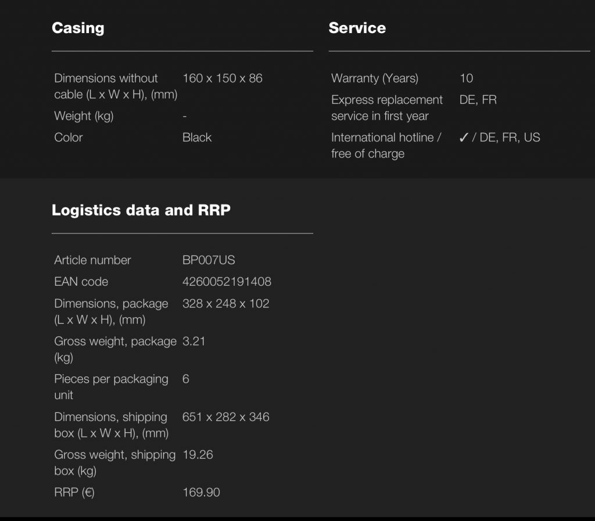Select the EAN code 4260052191408
595x521 pixels.
227,282
